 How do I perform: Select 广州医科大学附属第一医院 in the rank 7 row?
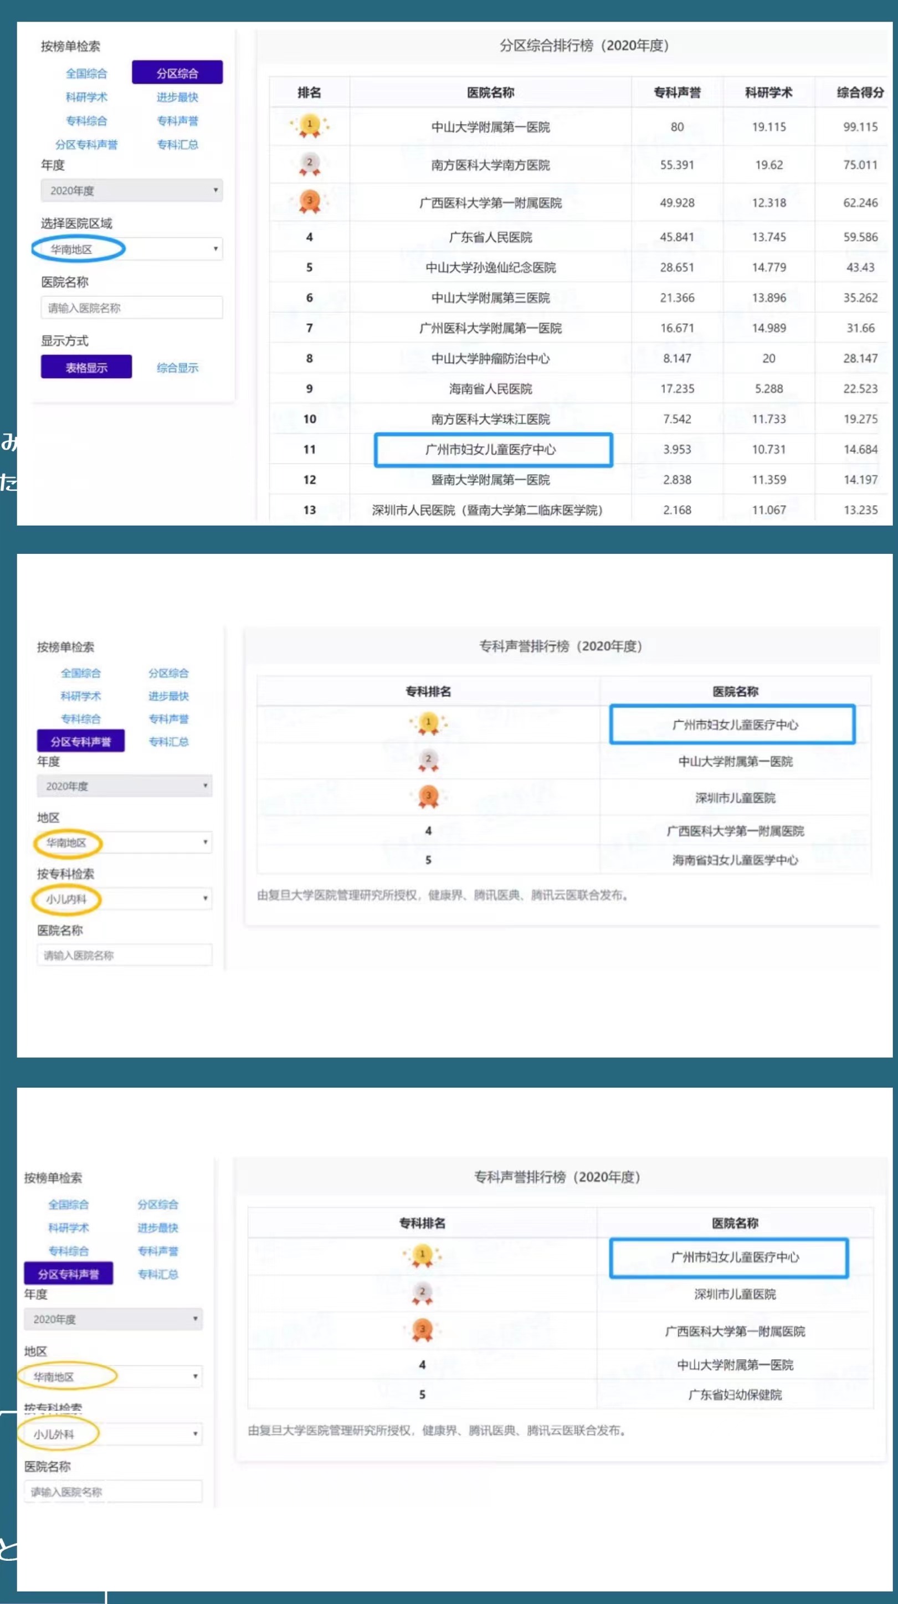coord(491,327)
